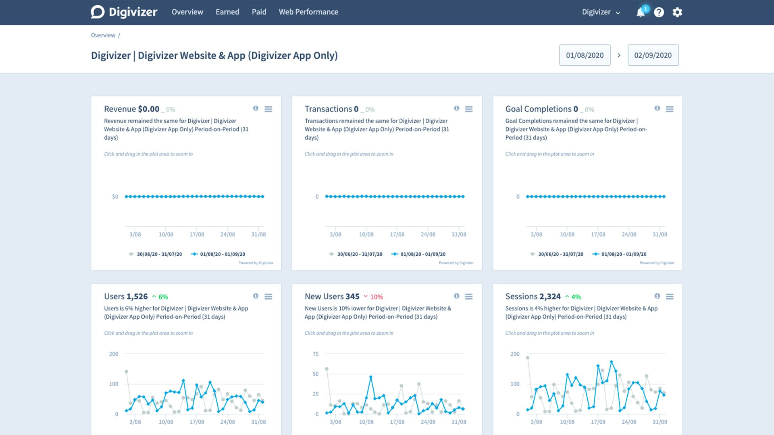This screenshot has height=435, width=774.
Task: Toggle the 30/06/20 - 31/07/20 series in the Goal Completions legend
Action: (560, 254)
